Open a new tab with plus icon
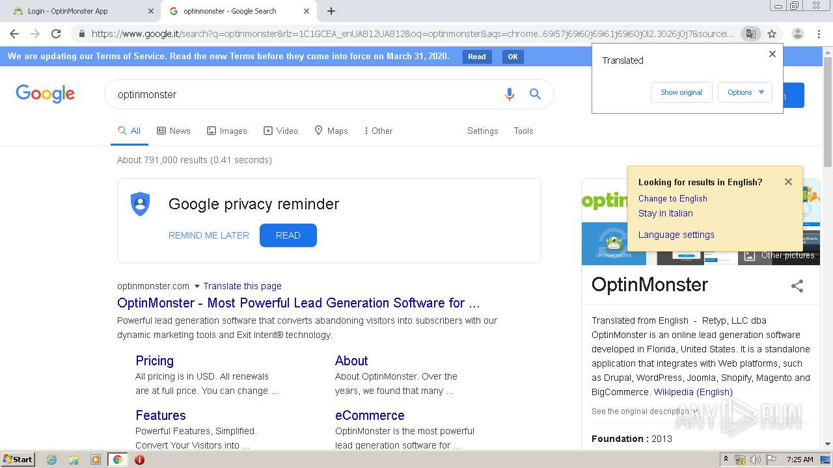 coord(331,11)
